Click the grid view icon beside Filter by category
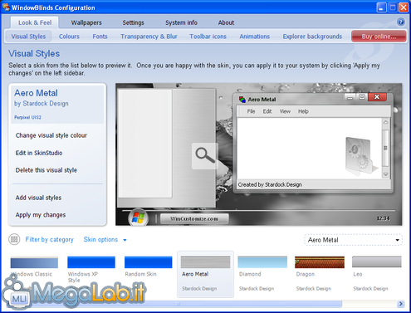The height and width of the screenshot is (313, 411). click(14, 239)
